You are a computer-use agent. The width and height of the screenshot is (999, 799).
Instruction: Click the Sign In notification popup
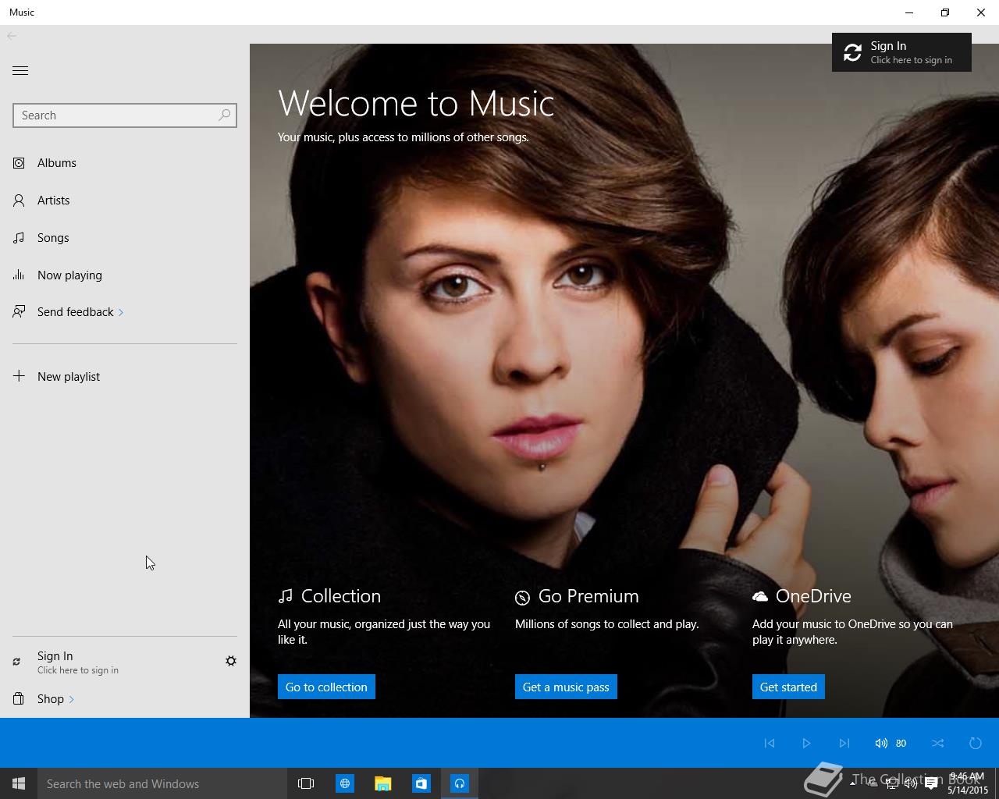coord(901,52)
